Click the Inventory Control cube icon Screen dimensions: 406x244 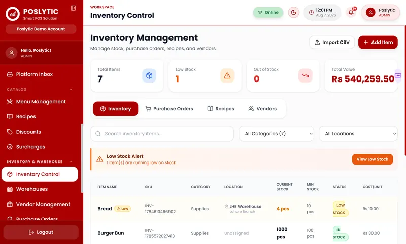[10, 174]
